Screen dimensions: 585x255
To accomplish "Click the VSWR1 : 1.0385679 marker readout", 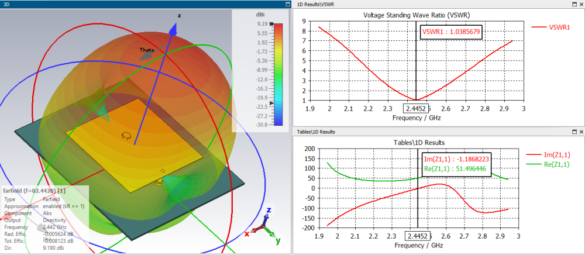I will (452, 32).
